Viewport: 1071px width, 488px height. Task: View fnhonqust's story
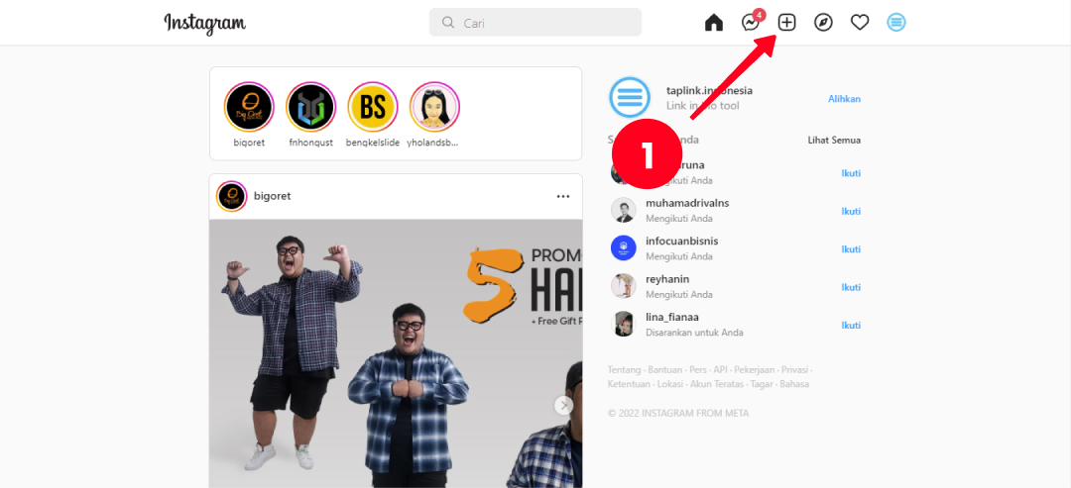click(x=310, y=106)
